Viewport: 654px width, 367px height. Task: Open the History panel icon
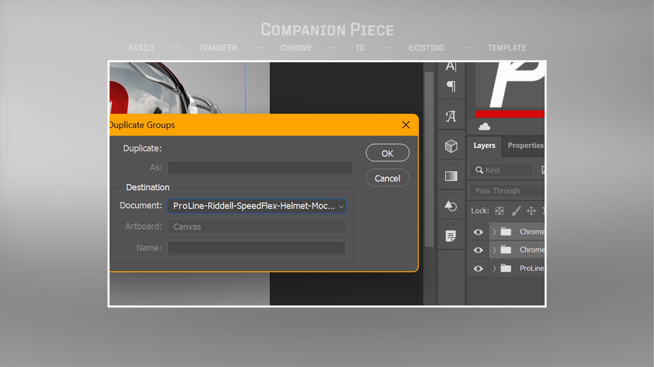[451, 206]
